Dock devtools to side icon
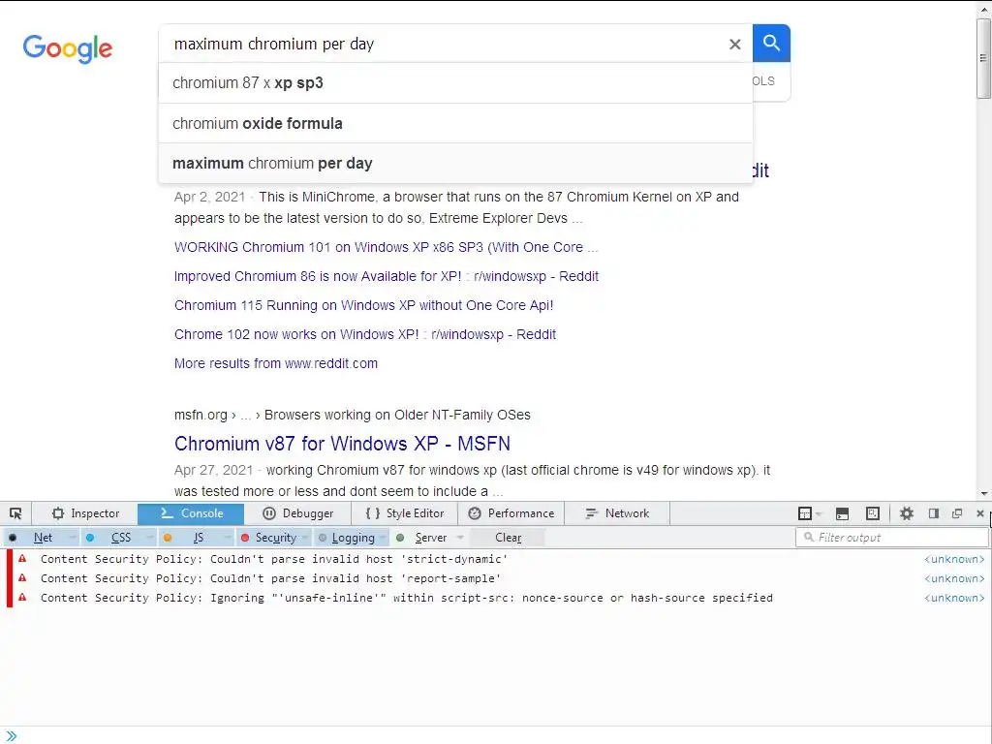Screen dimensions: 992x744 pos(933,513)
